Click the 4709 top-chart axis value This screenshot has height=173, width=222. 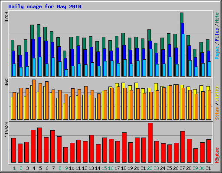(x=7, y=17)
